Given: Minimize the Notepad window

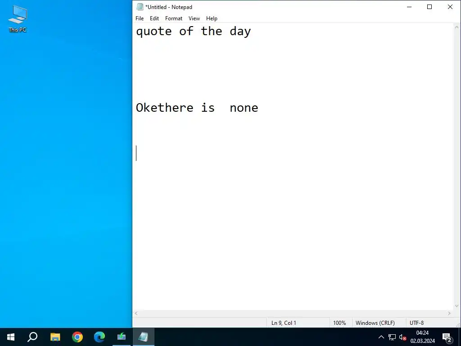Looking at the screenshot, I should coord(409,7).
